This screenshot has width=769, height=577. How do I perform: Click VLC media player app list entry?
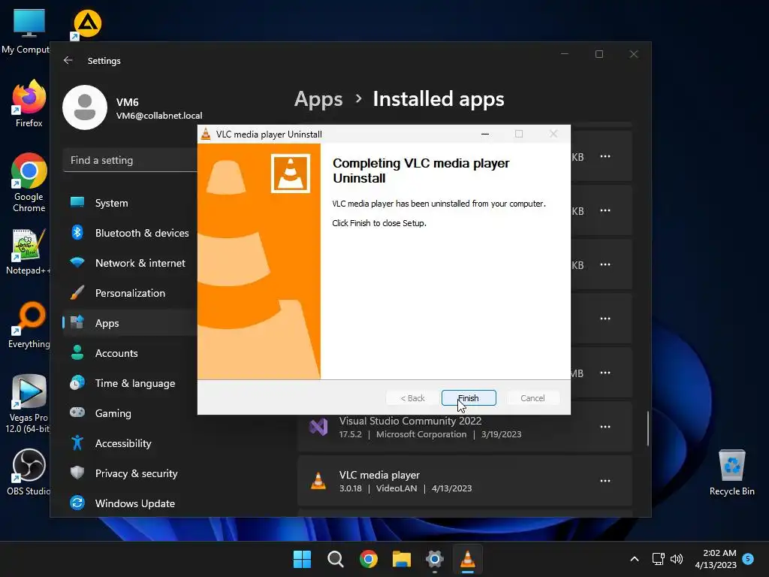pyautogui.click(x=464, y=481)
